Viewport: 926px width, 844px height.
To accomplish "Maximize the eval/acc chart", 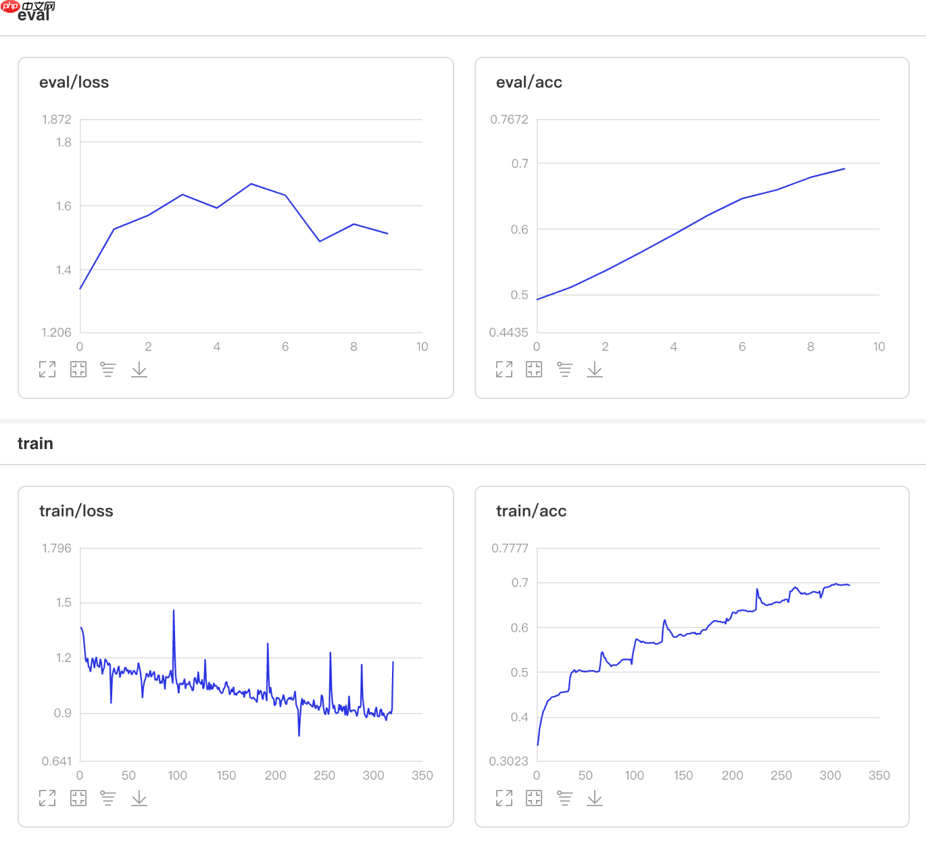I will point(504,369).
